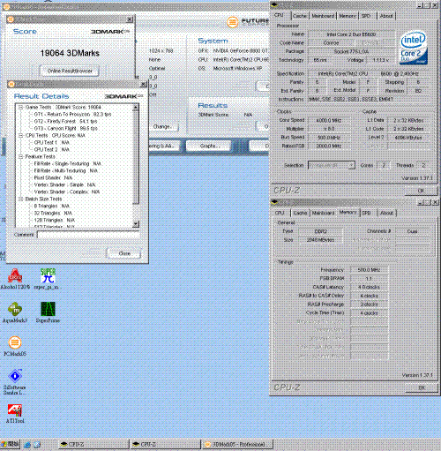This screenshot has width=441, height=451.
Task: Select Fill Rate - Single-Texturing row
Action: coord(68,163)
